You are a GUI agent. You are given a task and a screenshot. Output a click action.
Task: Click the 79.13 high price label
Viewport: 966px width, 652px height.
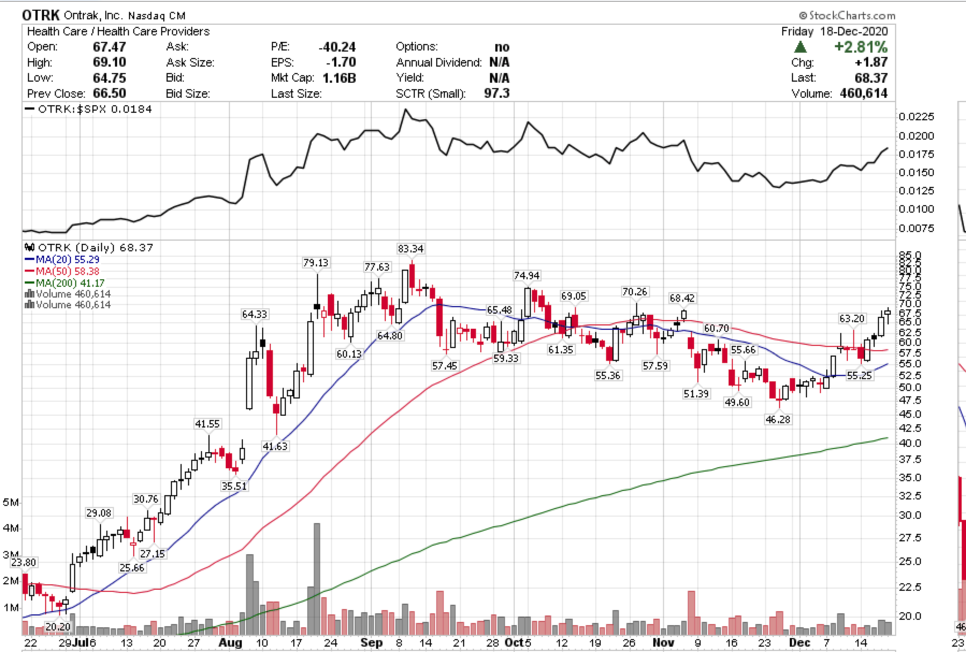(x=315, y=263)
